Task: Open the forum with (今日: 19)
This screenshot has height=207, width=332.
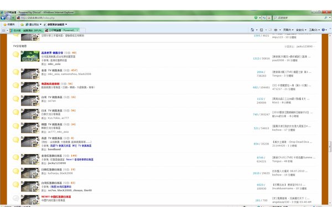Action: [x=51, y=169]
